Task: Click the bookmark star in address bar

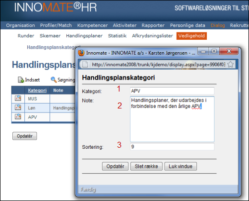Action: (230, 64)
